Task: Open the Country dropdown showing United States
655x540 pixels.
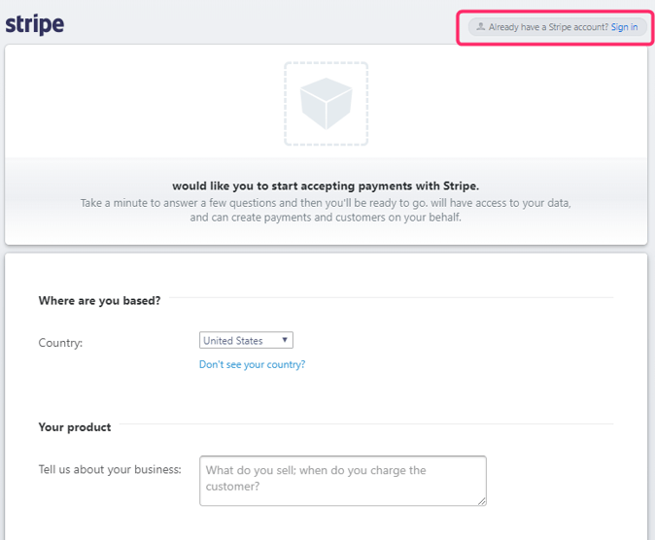Action: click(245, 340)
